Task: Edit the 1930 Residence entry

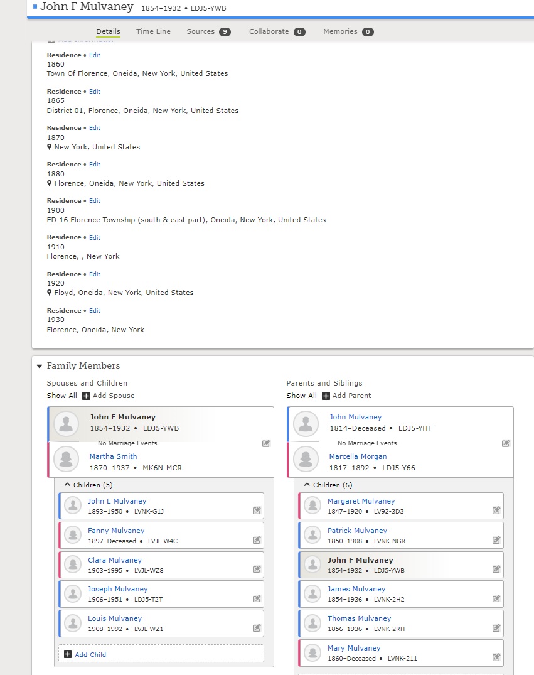Action: point(95,310)
